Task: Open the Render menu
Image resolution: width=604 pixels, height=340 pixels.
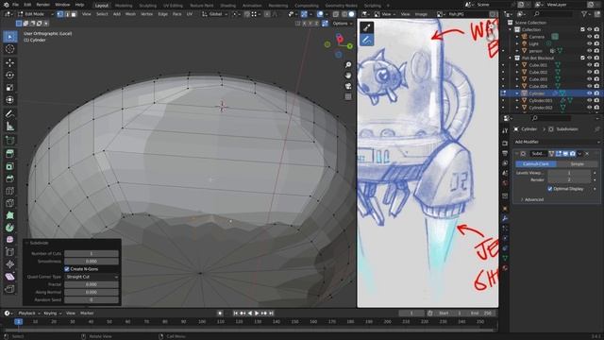Action: pos(42,5)
